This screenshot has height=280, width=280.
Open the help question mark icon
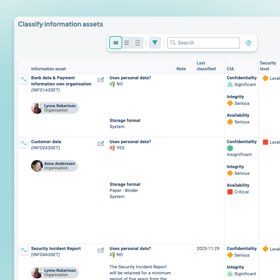[249, 43]
